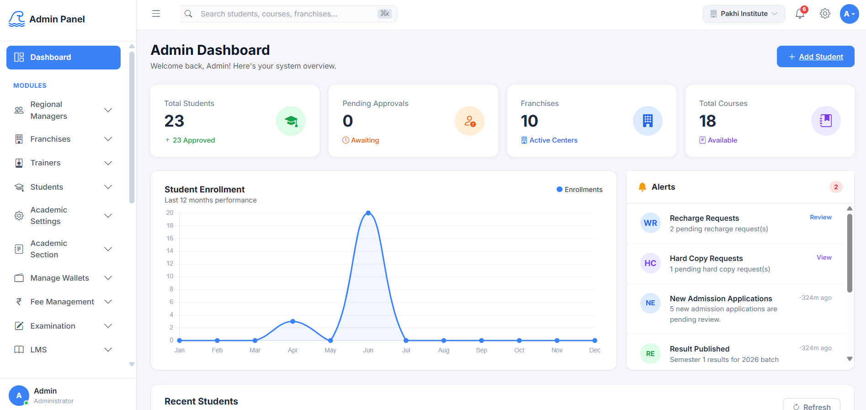Click the Active Centers link
The height and width of the screenshot is (410, 866).
click(x=549, y=140)
